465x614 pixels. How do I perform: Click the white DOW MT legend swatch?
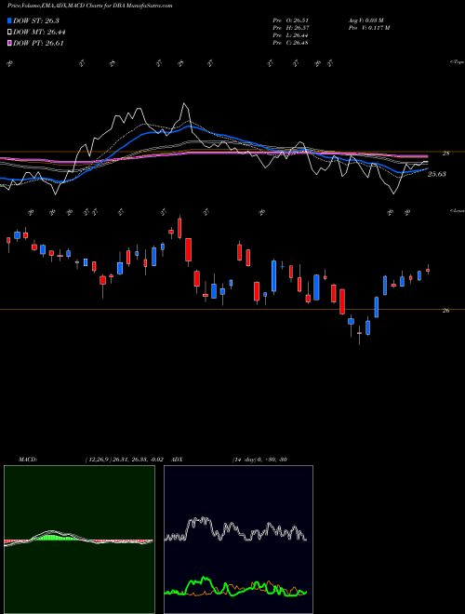10,33
